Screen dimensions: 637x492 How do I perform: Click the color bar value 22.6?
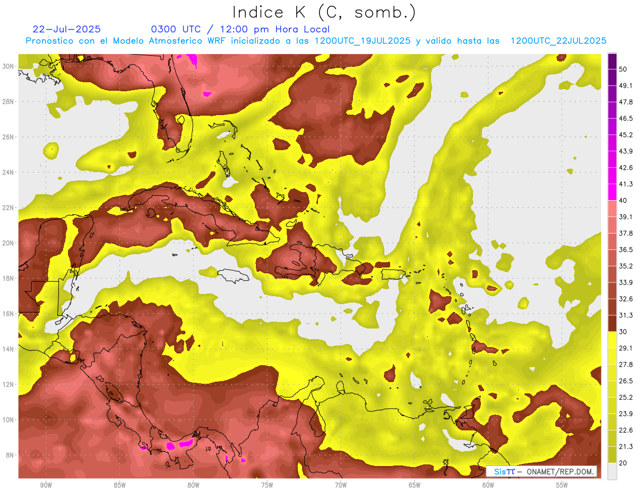click(625, 430)
